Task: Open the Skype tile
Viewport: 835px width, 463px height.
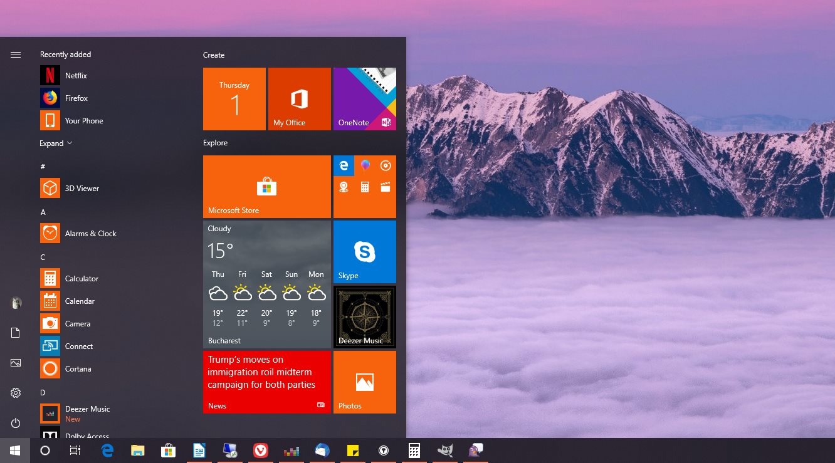Action: [x=365, y=252]
